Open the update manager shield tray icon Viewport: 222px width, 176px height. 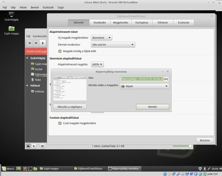(200, 169)
